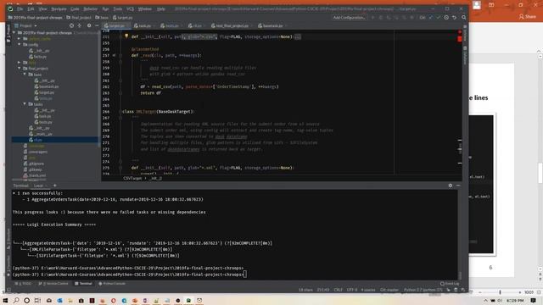Click the Python 3.7 interpreter status entry
This screenshot has height=305, width=543.
point(423,290)
